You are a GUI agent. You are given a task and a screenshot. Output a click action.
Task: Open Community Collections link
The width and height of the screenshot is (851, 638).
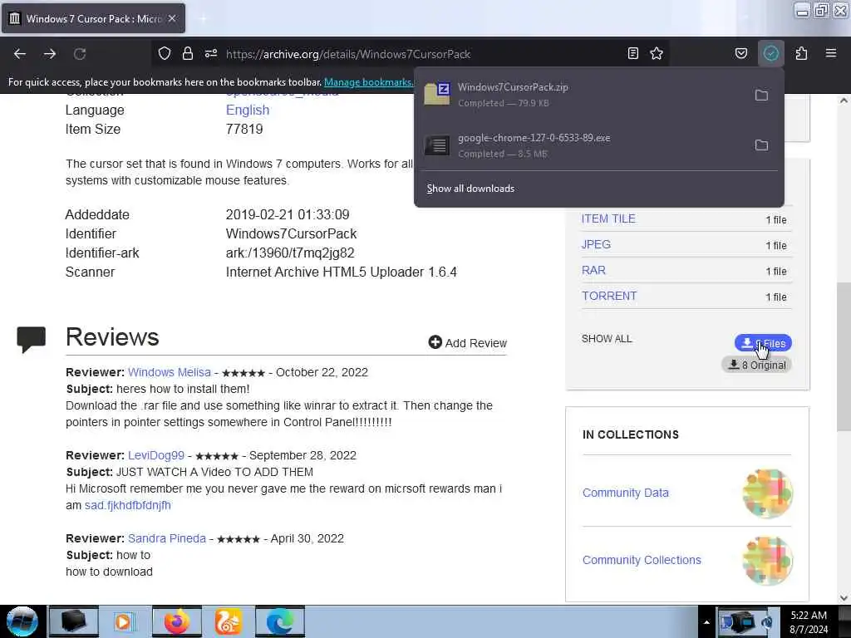click(x=642, y=560)
